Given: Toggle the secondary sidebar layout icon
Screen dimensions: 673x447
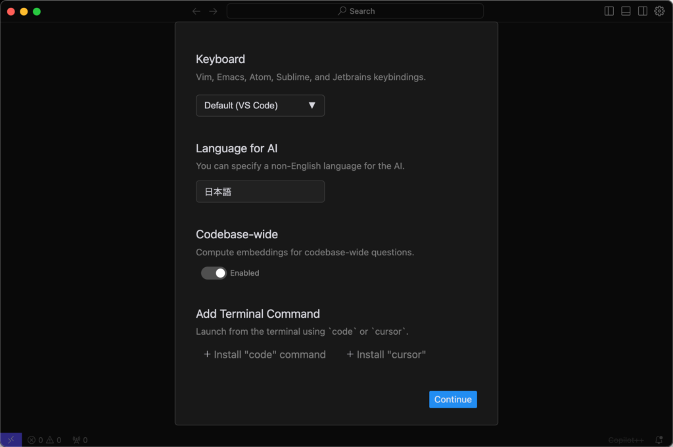Looking at the screenshot, I should [643, 11].
